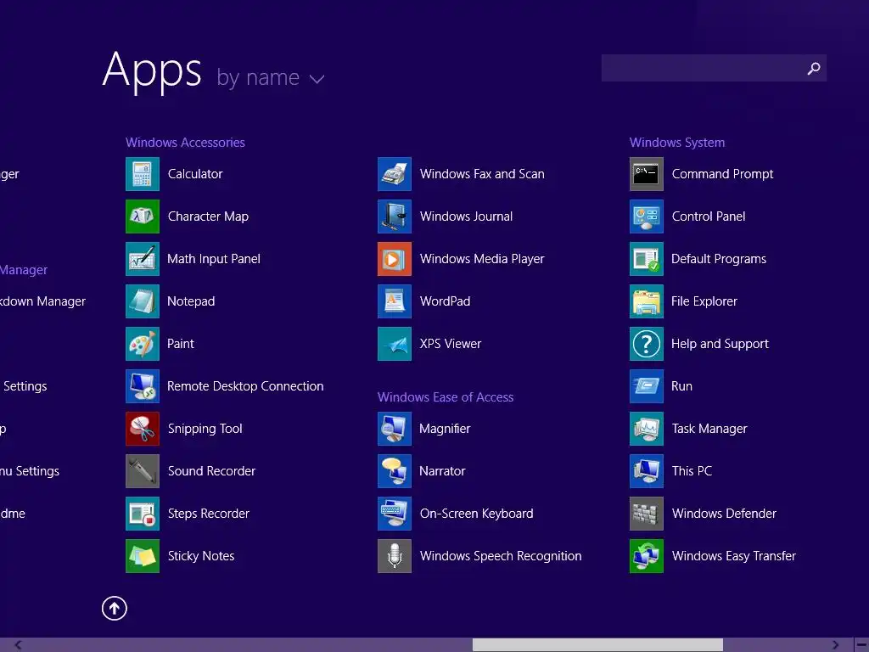
Task: Open the Command Prompt icon
Action: 646,174
